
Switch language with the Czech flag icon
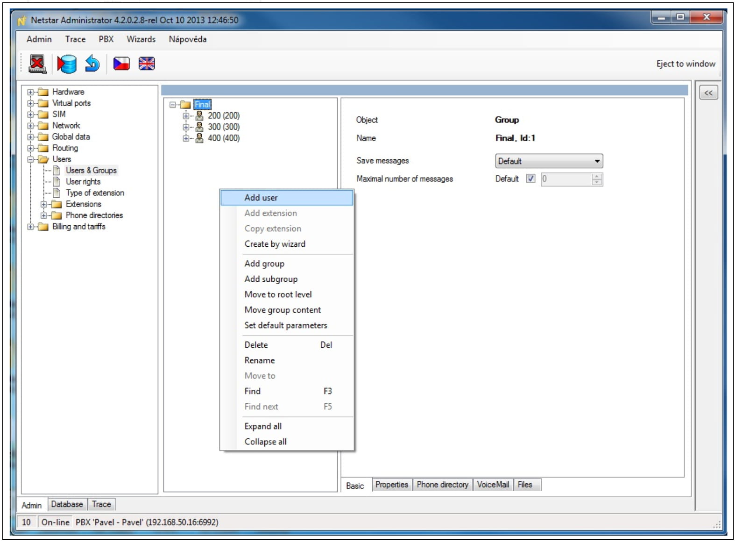[x=121, y=64]
